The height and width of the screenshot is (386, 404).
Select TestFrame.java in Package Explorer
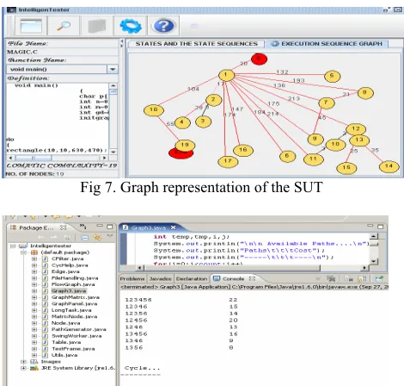[73, 349]
